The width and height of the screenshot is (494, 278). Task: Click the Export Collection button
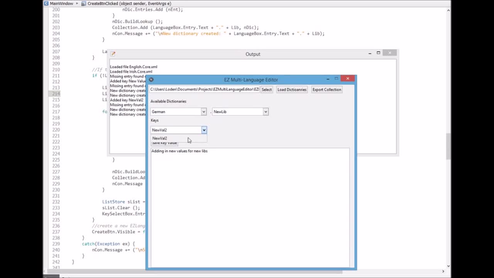[327, 89]
